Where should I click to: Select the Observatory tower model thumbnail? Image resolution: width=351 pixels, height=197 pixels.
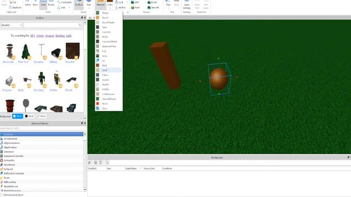10,51
